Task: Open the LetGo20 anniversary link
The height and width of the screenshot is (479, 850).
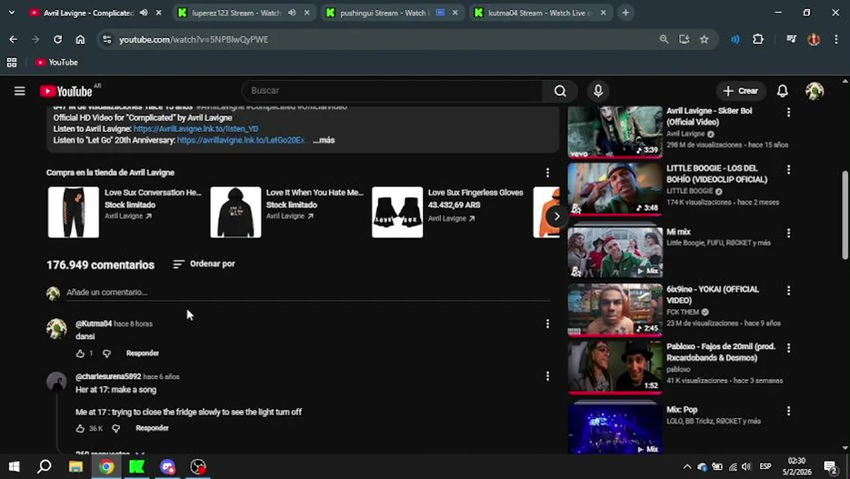Action: (x=241, y=140)
